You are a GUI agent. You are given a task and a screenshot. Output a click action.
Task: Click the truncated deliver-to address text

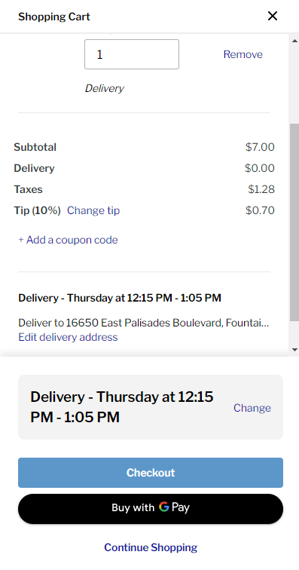(x=144, y=323)
